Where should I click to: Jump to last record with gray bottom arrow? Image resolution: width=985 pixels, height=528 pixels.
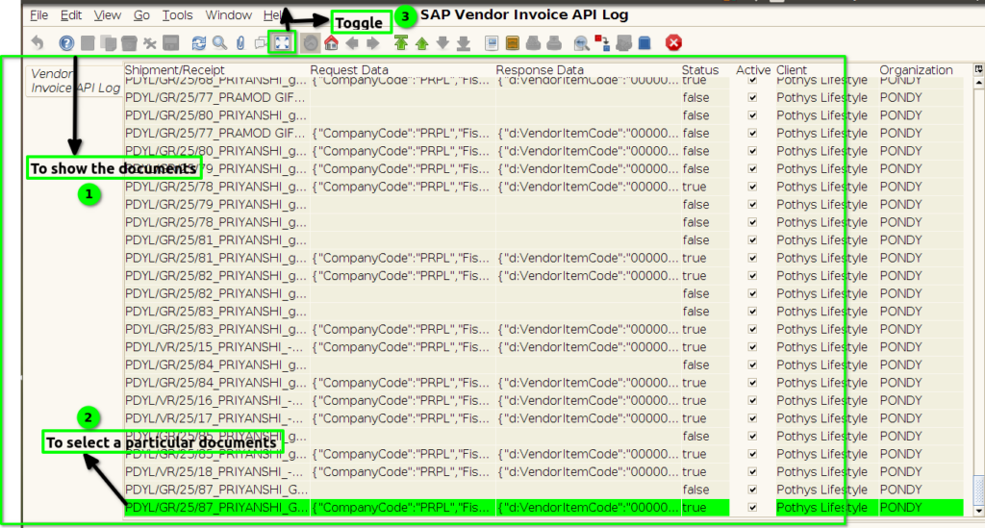point(463,42)
